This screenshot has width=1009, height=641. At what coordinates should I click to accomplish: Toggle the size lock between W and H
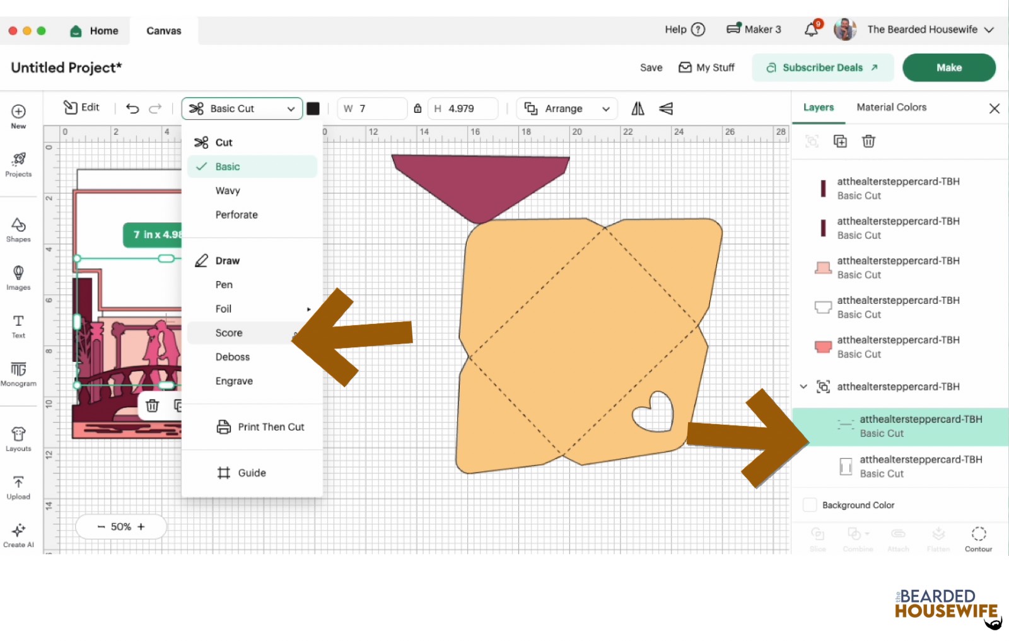pyautogui.click(x=417, y=108)
